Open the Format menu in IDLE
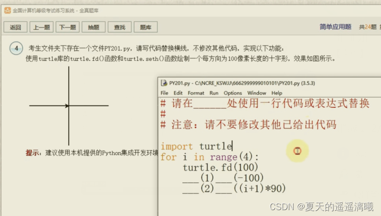The width and height of the screenshot is (381, 216). coord(196,93)
